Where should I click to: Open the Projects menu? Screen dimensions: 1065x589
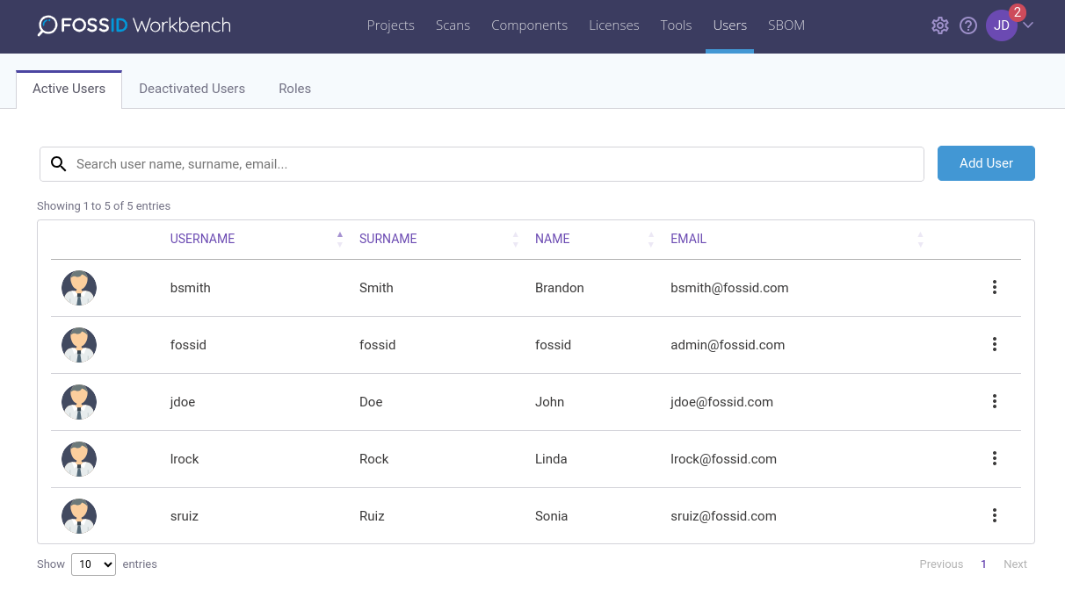(x=391, y=25)
